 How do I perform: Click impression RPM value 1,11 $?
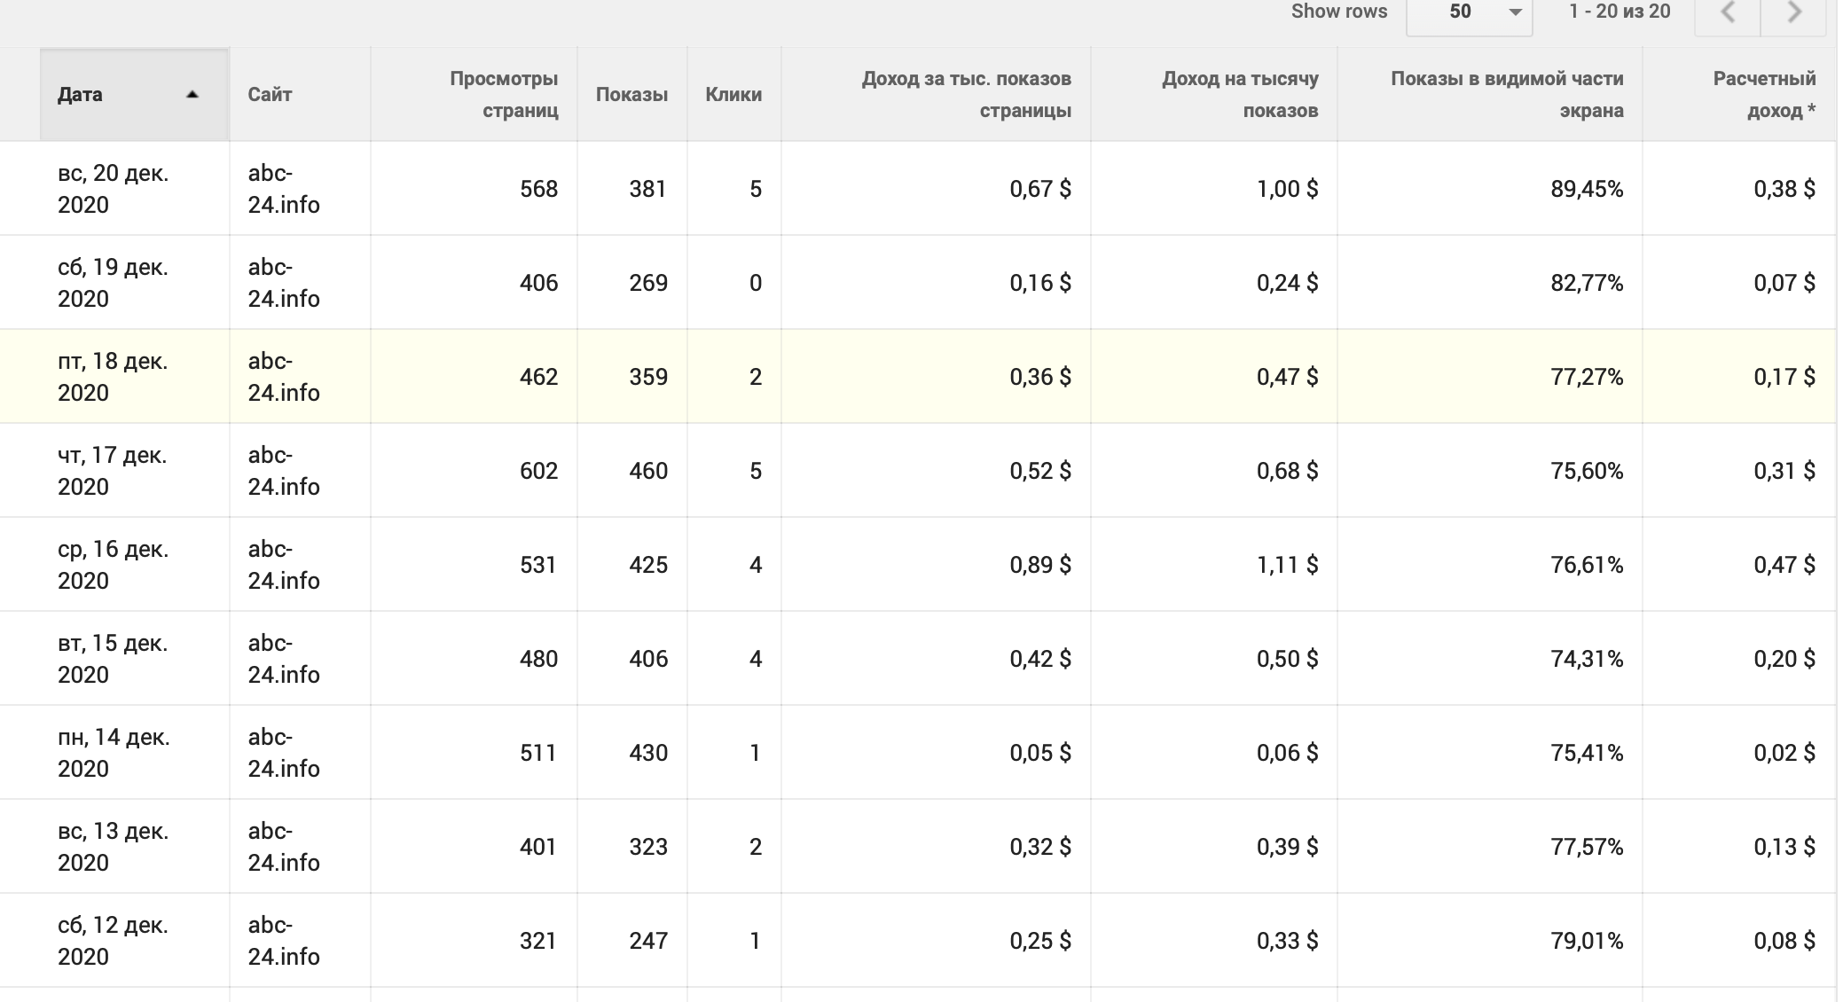(x=1287, y=565)
